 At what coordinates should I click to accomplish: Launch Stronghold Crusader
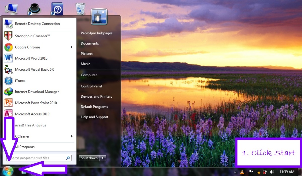coord(32,36)
